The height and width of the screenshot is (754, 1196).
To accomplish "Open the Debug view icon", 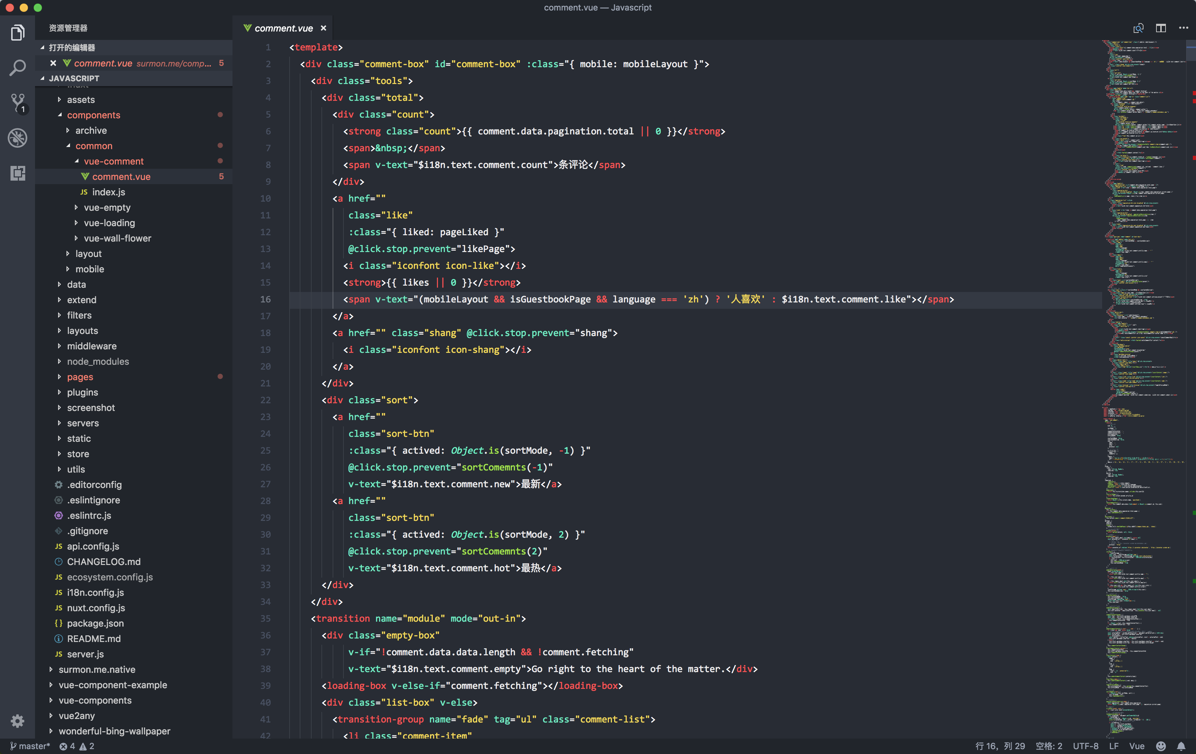I will coord(18,138).
